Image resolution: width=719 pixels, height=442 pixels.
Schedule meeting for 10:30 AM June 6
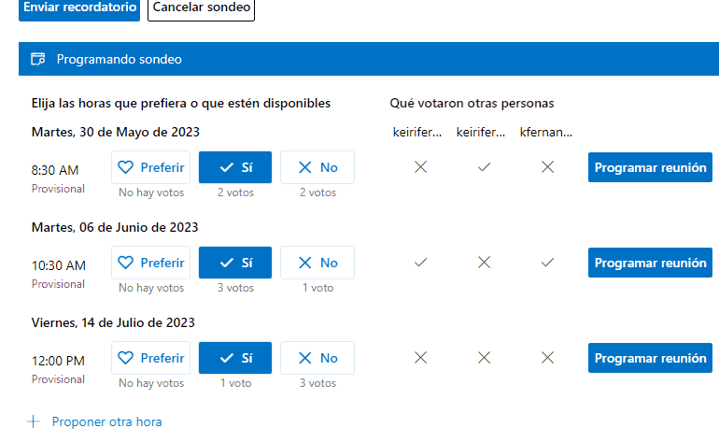650,263
